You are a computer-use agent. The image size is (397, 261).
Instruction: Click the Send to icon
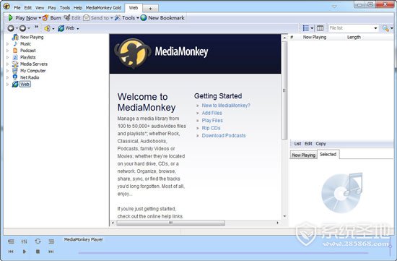(87, 18)
